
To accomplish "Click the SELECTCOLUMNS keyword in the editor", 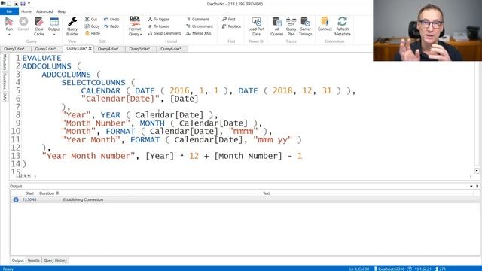I will click(93, 82).
